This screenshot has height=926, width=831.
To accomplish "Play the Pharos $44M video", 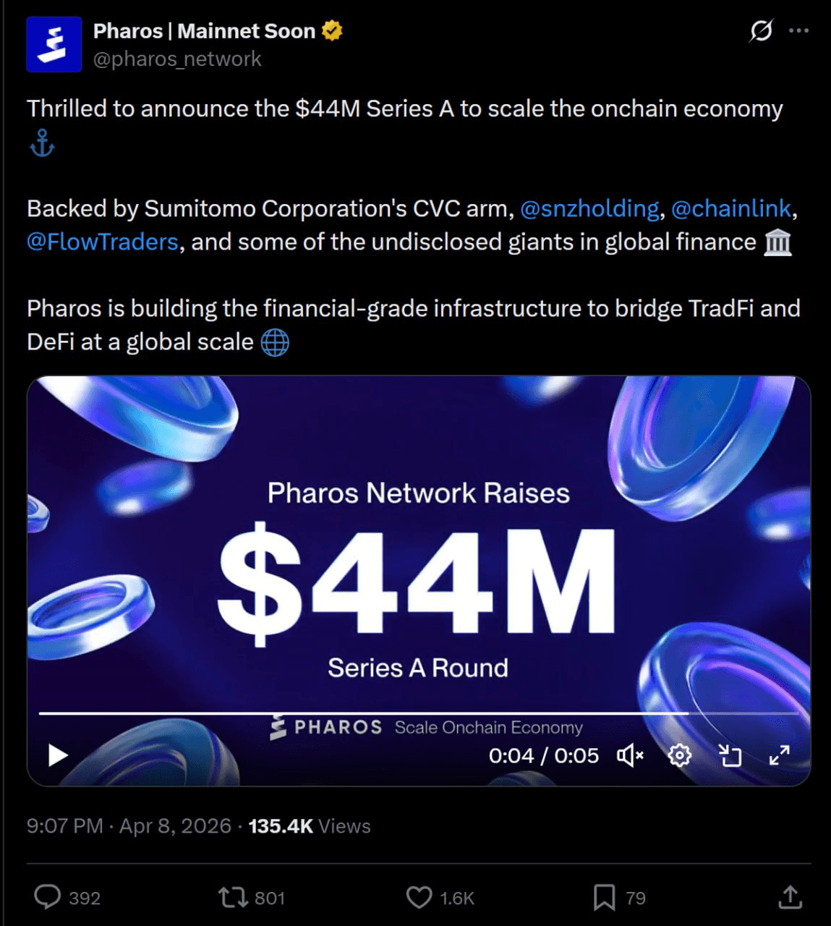I will tap(58, 755).
